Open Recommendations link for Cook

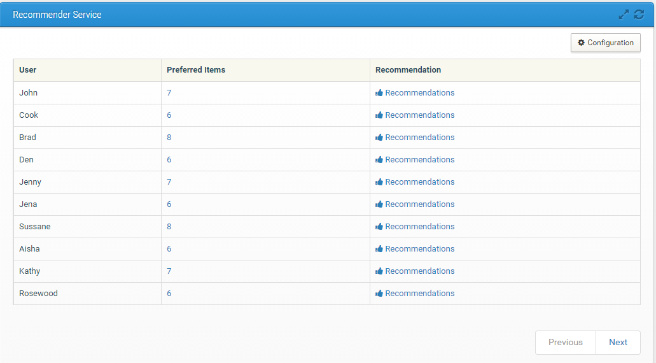(419, 115)
